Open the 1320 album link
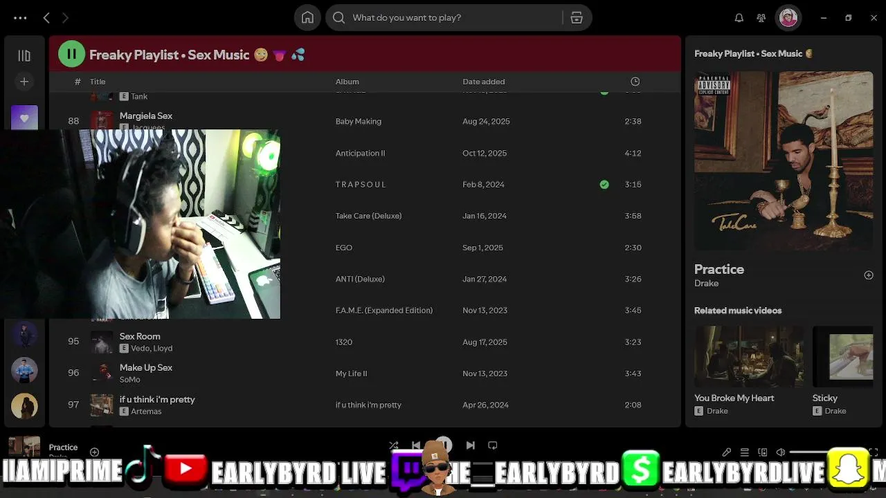 pos(344,342)
